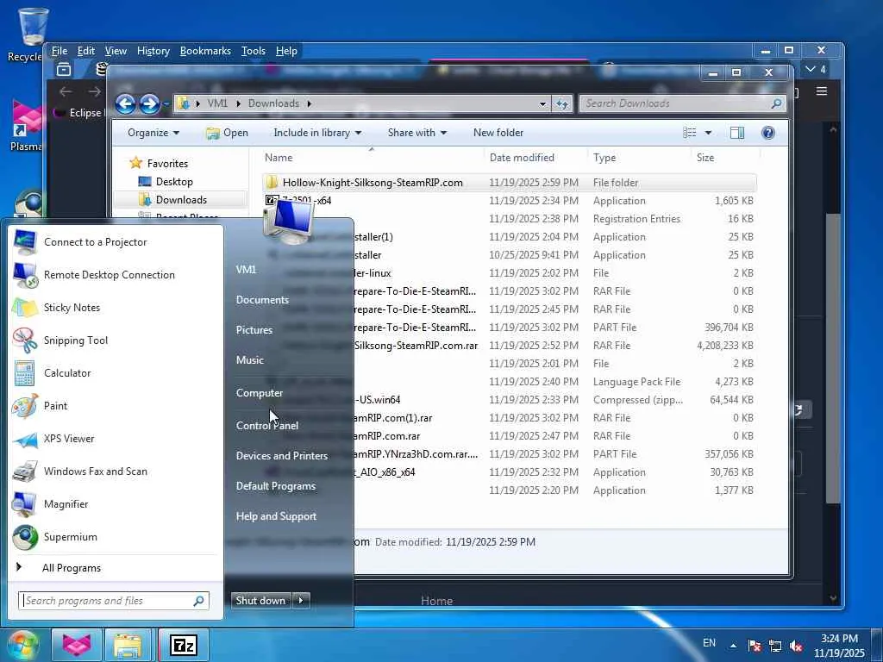Click the Explorer Back arrow button
883x662 pixels.
click(125, 103)
